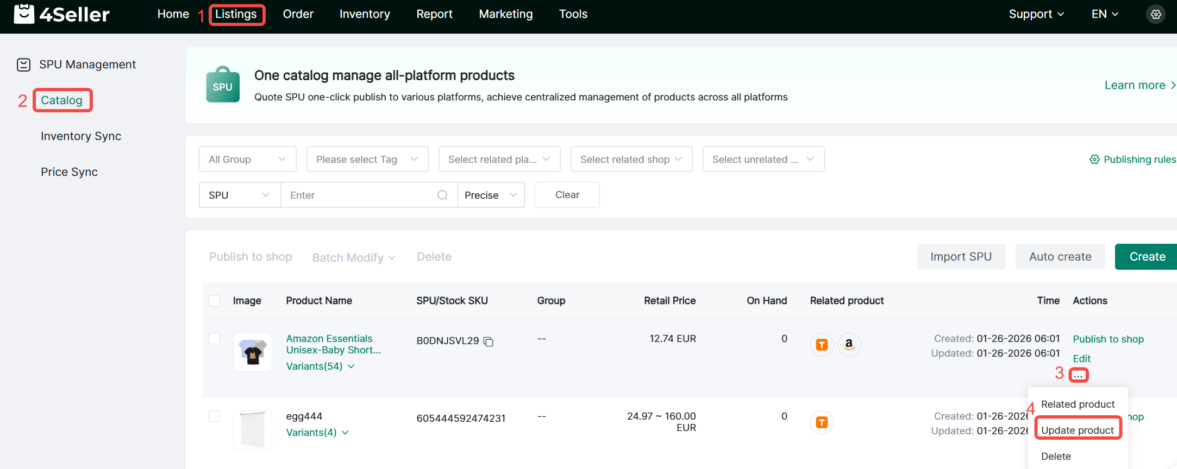Screen dimensions: 1177x469
Task: Select the egg444 row checkbox
Action: pos(215,416)
